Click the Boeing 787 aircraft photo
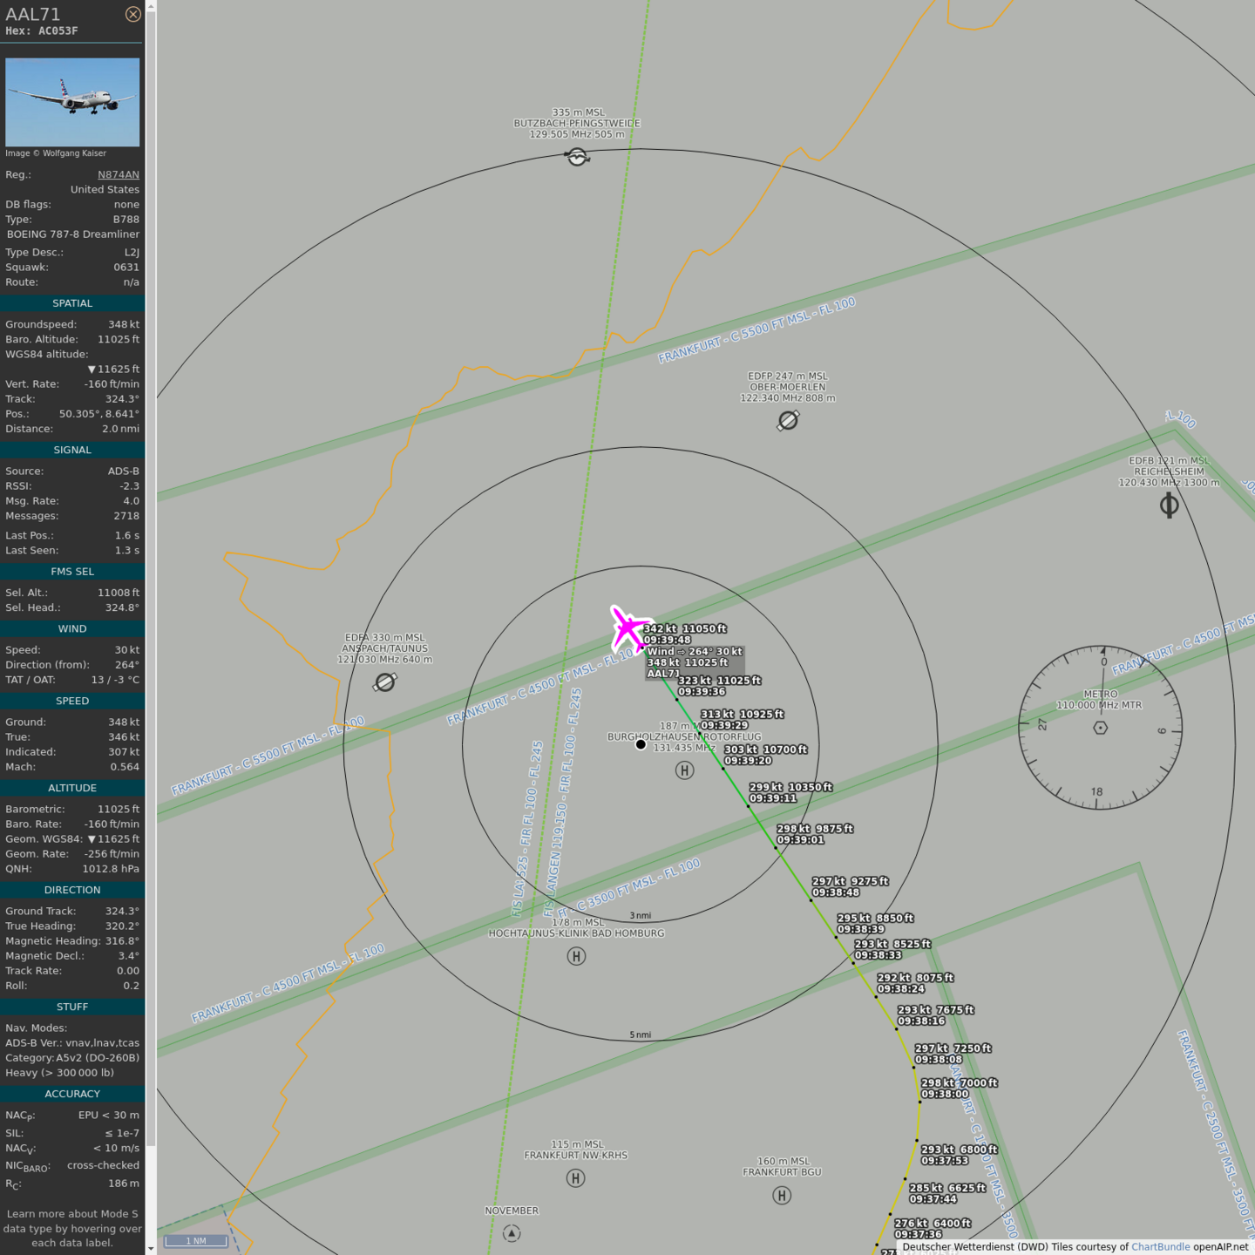1255x1255 pixels. click(72, 102)
